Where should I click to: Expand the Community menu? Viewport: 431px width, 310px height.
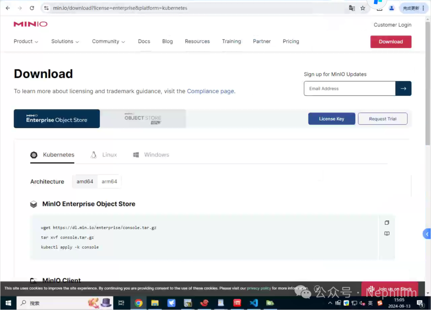coord(108,41)
